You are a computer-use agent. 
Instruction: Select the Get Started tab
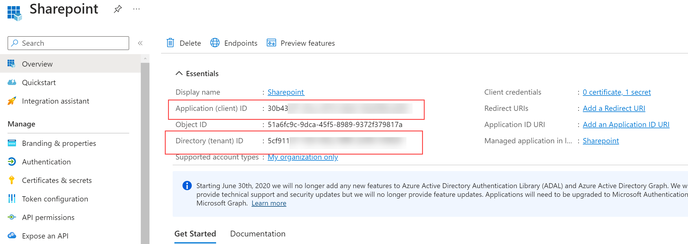coord(195,234)
